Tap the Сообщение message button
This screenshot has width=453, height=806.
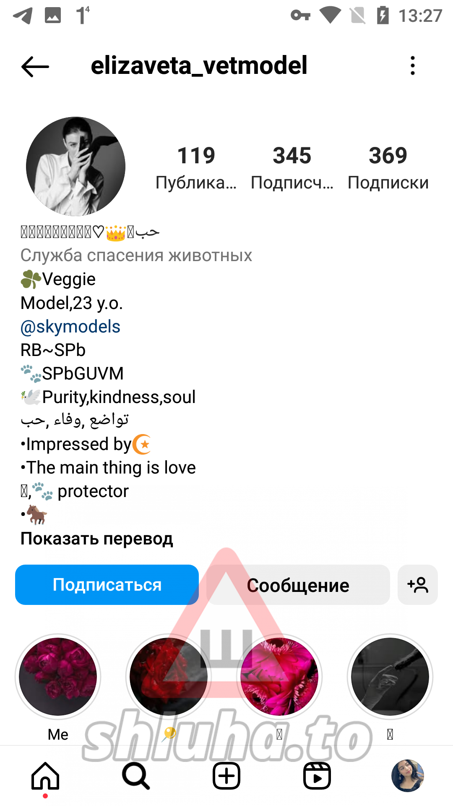click(298, 585)
